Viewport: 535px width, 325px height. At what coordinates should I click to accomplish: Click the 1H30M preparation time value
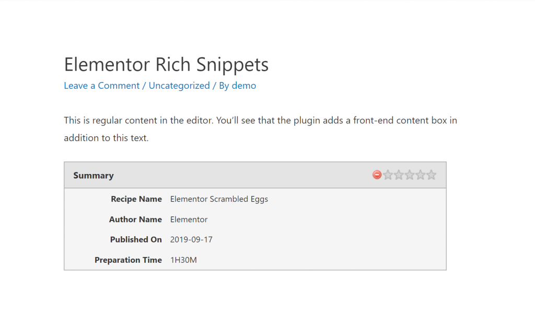[x=183, y=260]
